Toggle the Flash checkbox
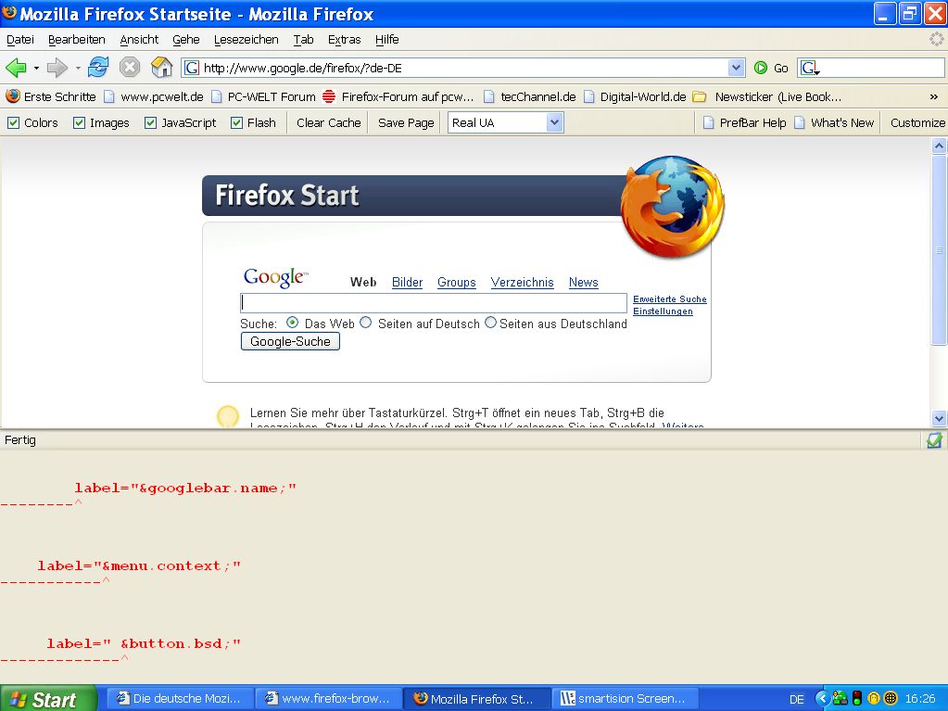This screenshot has width=948, height=711. point(237,122)
